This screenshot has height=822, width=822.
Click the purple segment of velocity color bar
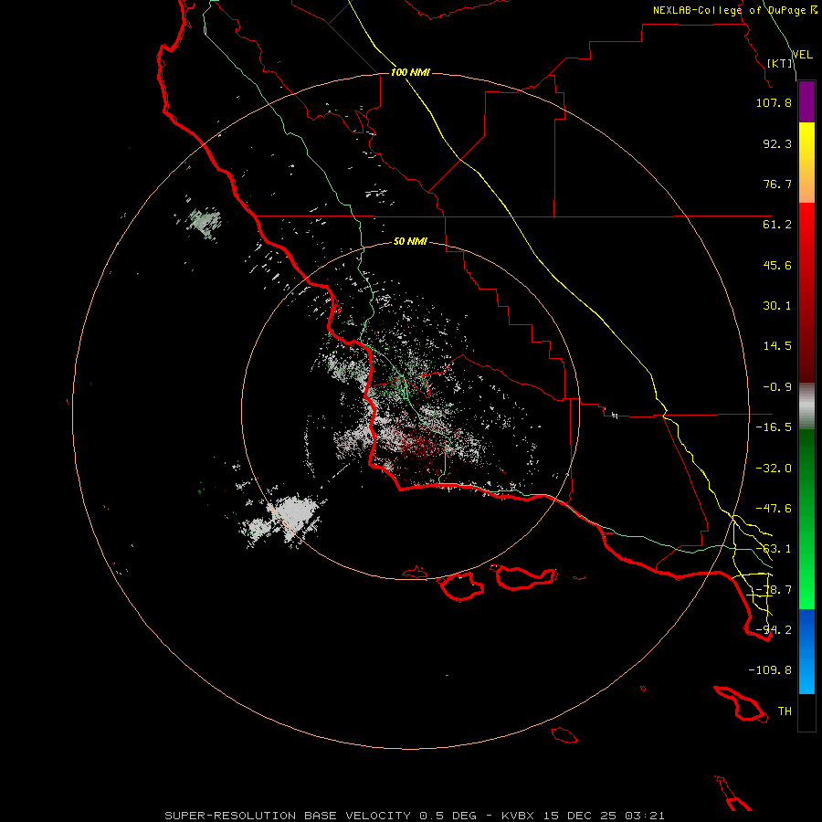pos(806,102)
